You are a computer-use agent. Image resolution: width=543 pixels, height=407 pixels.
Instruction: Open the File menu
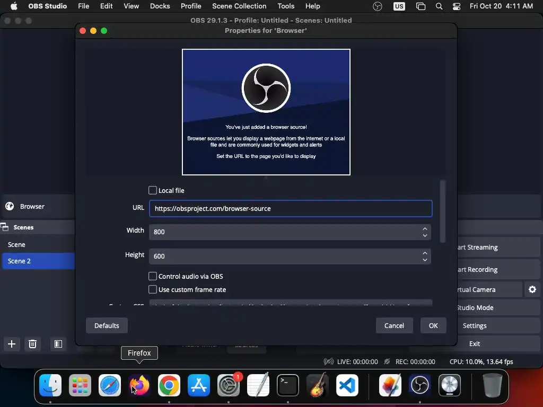tap(83, 6)
